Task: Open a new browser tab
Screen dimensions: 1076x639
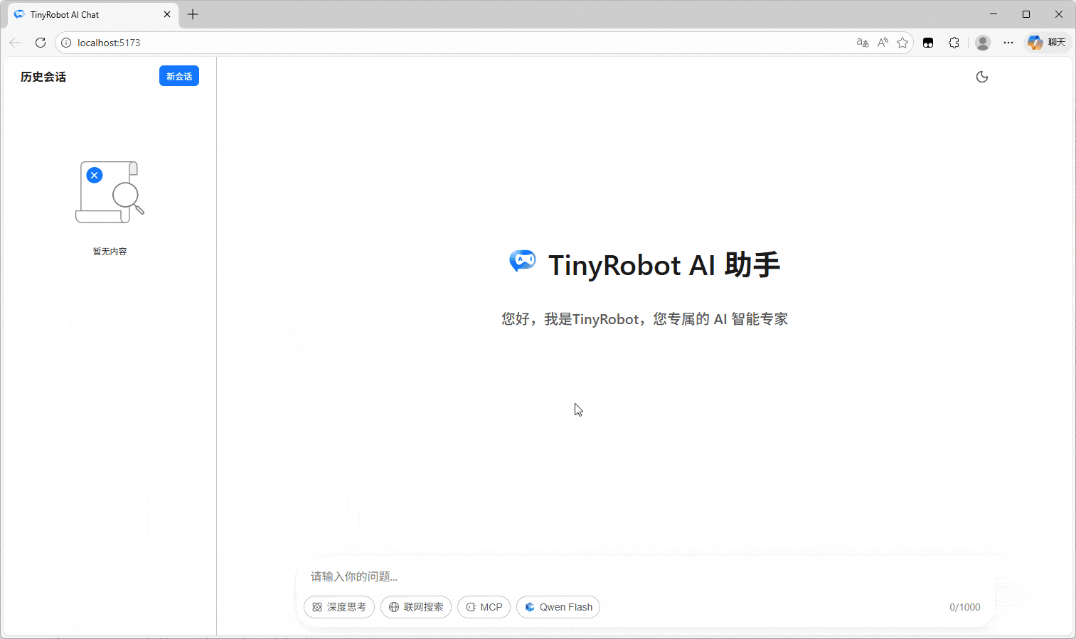Action: pyautogui.click(x=193, y=14)
